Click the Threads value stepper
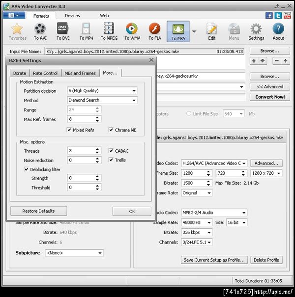 (x=97, y=151)
